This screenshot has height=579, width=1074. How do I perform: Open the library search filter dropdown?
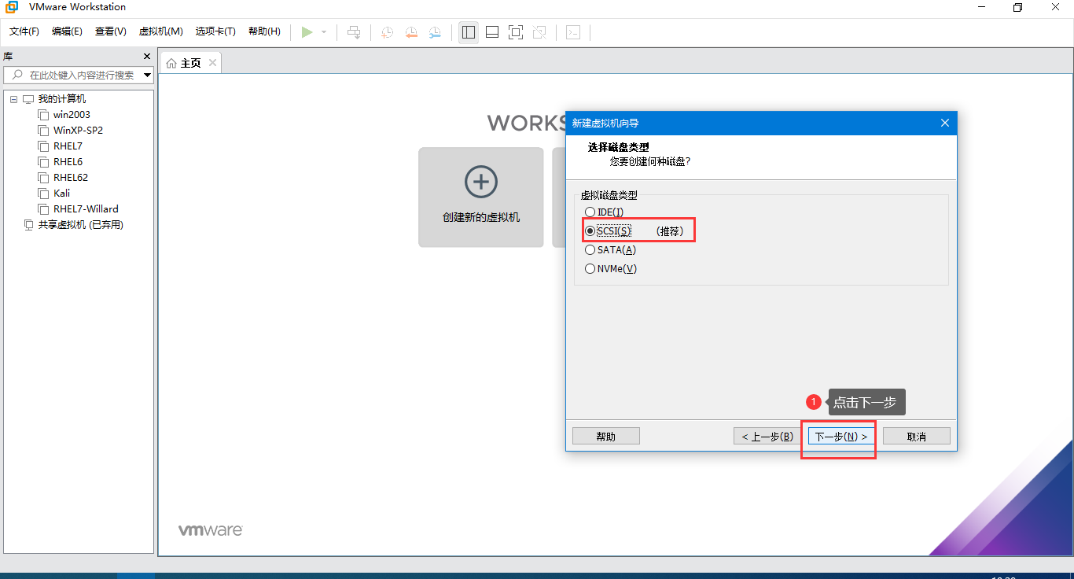click(148, 76)
